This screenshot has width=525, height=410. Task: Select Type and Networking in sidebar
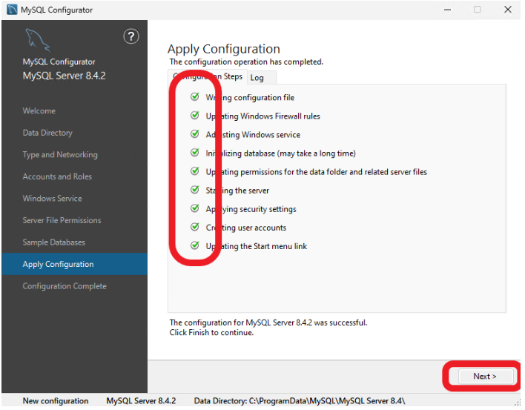[x=60, y=155]
